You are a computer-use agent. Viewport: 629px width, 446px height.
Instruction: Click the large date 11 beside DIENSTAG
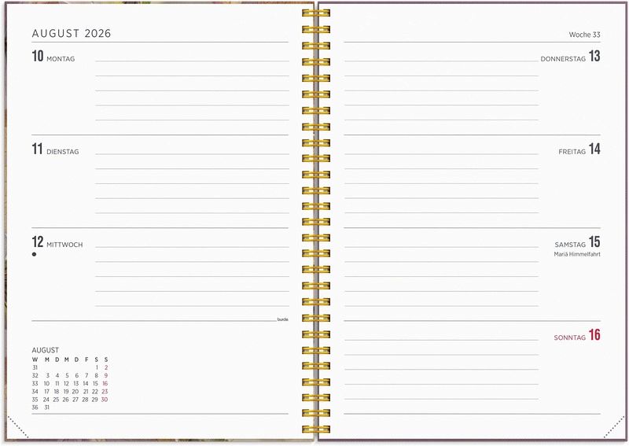pos(37,149)
